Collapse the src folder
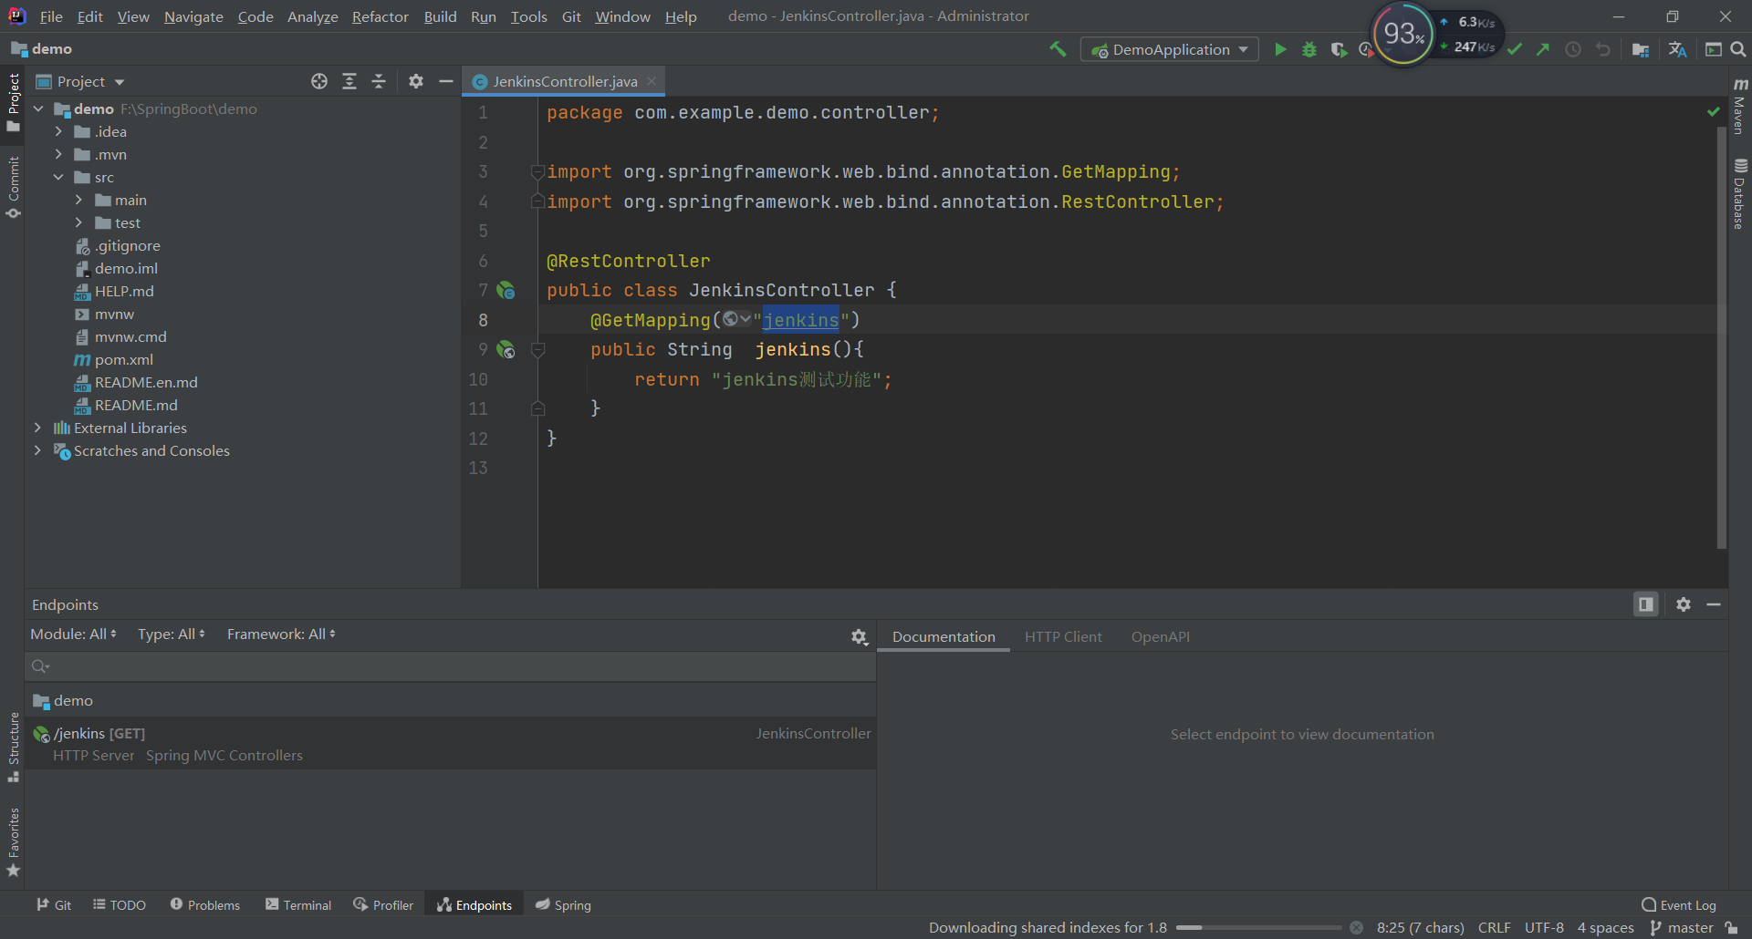 (58, 177)
